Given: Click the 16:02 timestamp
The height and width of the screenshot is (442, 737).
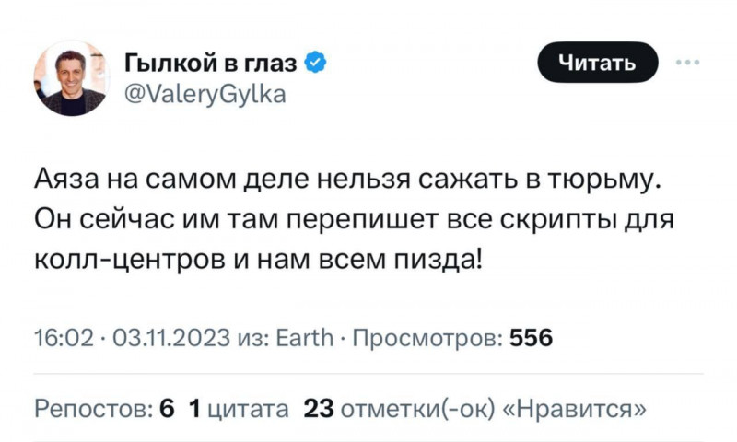Looking at the screenshot, I should click(x=64, y=338).
